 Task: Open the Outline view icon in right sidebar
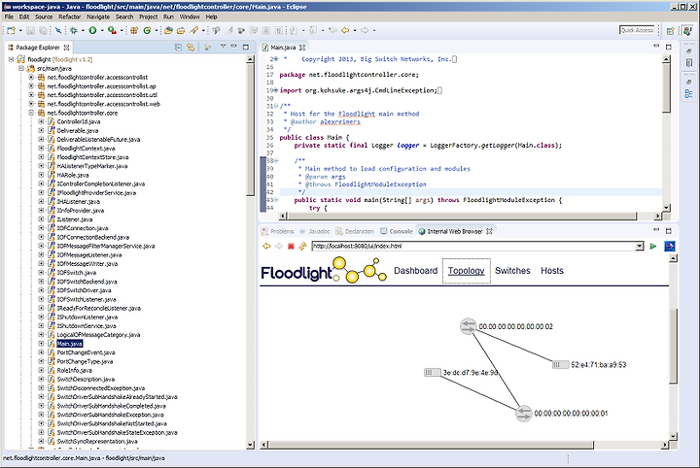coord(689,94)
